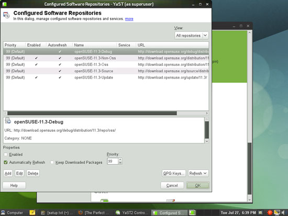Click the repository icon beside the Configured Software Repositories heading
The width and height of the screenshot is (288, 216).
click(6, 15)
